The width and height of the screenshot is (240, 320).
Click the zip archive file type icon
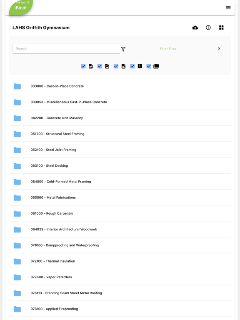click(140, 66)
